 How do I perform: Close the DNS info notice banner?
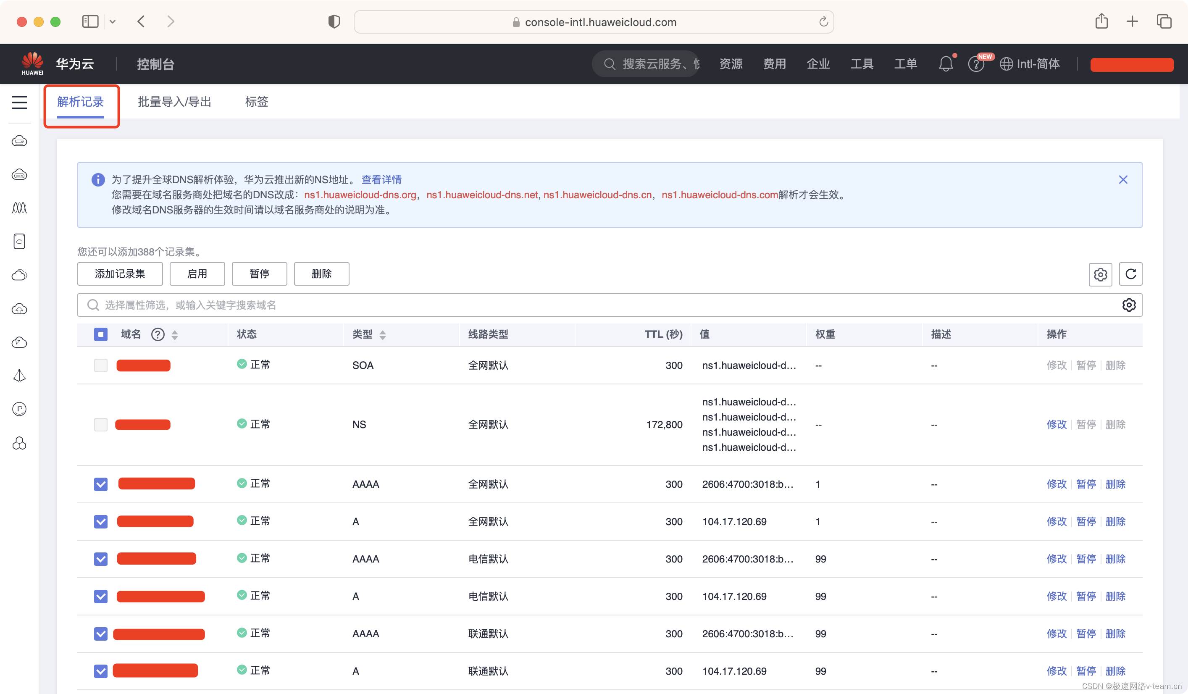pos(1123,180)
